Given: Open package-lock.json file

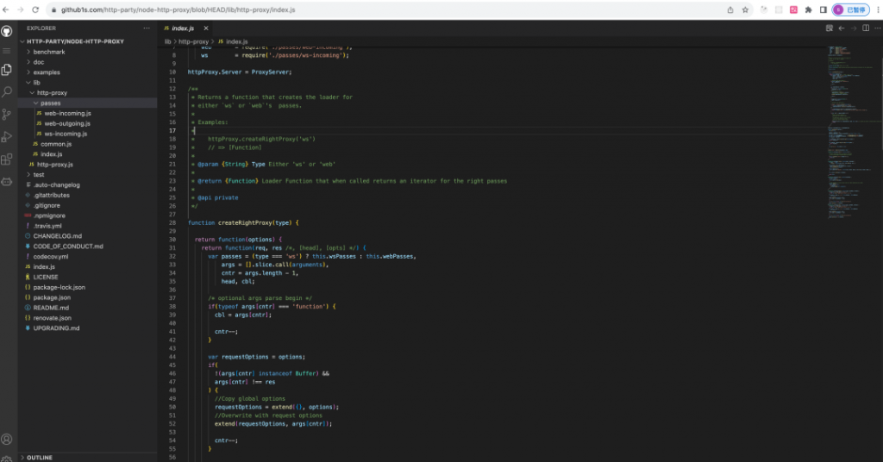Looking at the screenshot, I should (x=88, y=287).
